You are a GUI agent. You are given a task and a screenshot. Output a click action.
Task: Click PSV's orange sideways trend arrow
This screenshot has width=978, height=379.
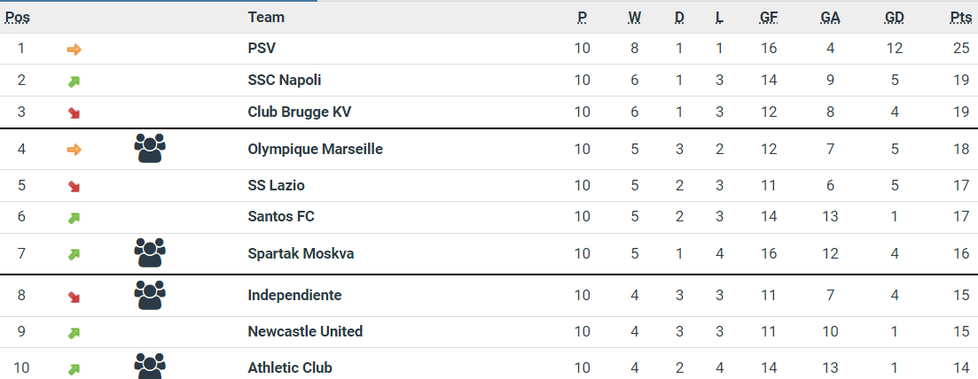point(74,50)
